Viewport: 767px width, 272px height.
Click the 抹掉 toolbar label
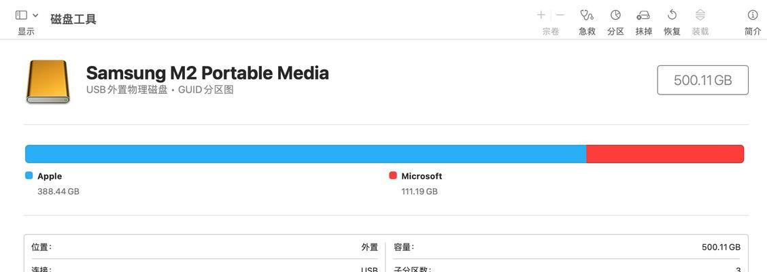click(644, 31)
